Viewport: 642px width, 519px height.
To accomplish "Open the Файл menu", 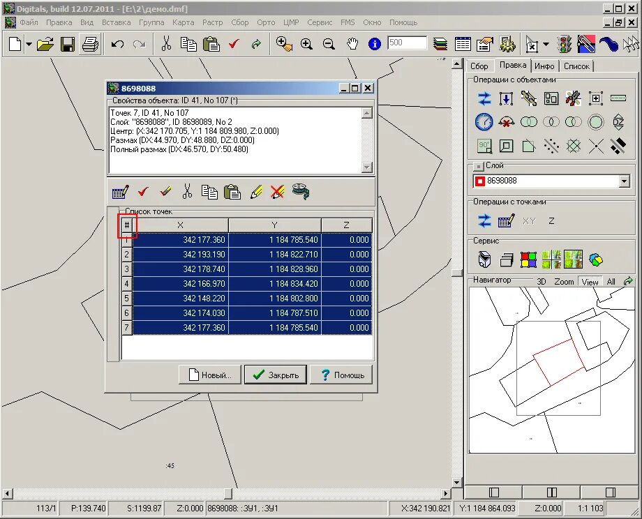I will 29,22.
